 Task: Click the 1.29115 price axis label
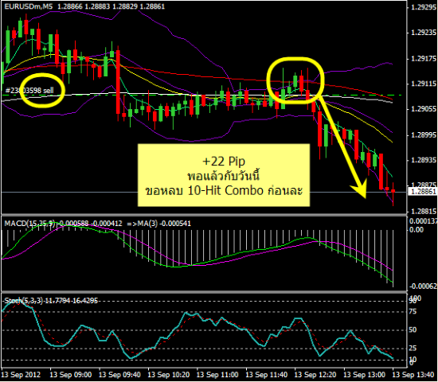[x=424, y=84]
